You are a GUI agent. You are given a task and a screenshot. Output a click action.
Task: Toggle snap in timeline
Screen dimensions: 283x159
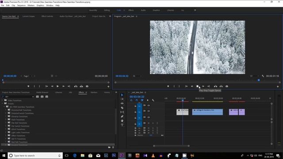pos(137,100)
